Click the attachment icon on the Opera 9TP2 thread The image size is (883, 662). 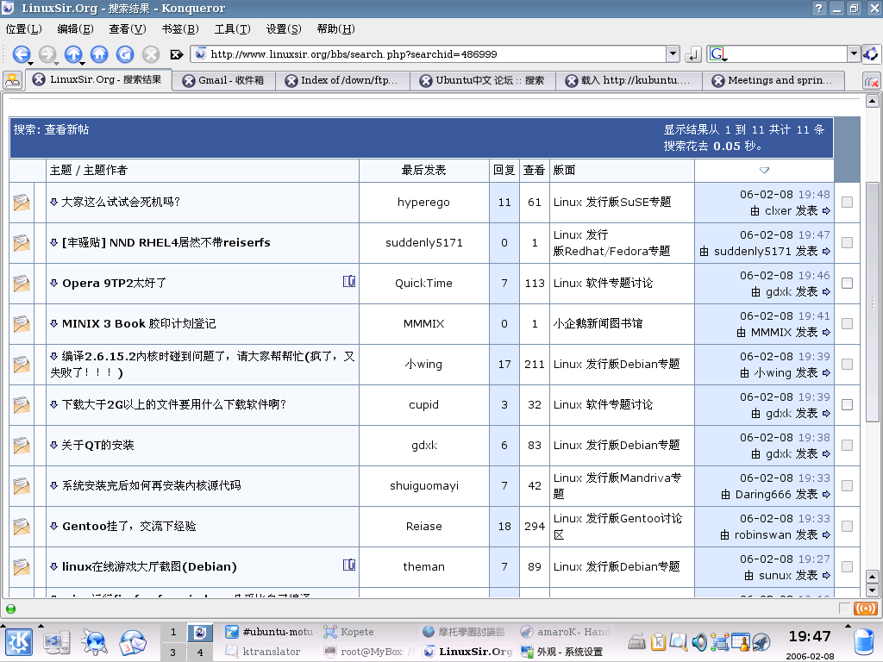349,281
